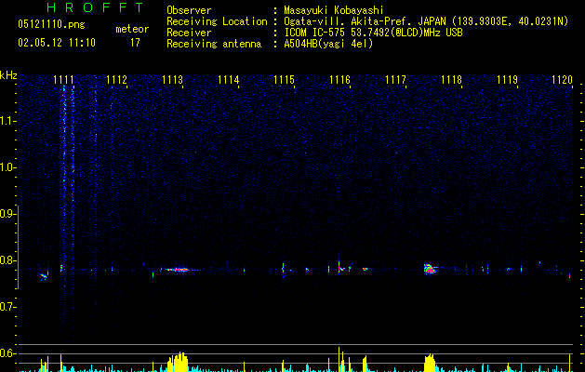Click time marker 1118
The height and width of the screenshot is (372, 585).
(x=451, y=80)
